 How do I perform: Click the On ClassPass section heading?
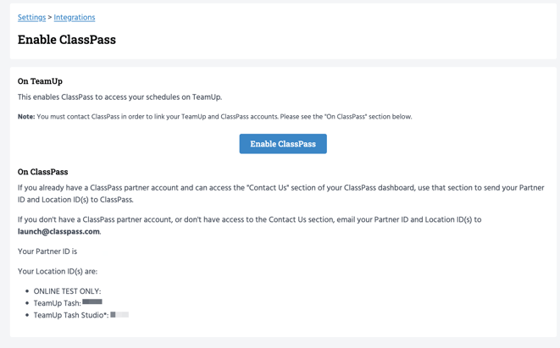(x=42, y=172)
